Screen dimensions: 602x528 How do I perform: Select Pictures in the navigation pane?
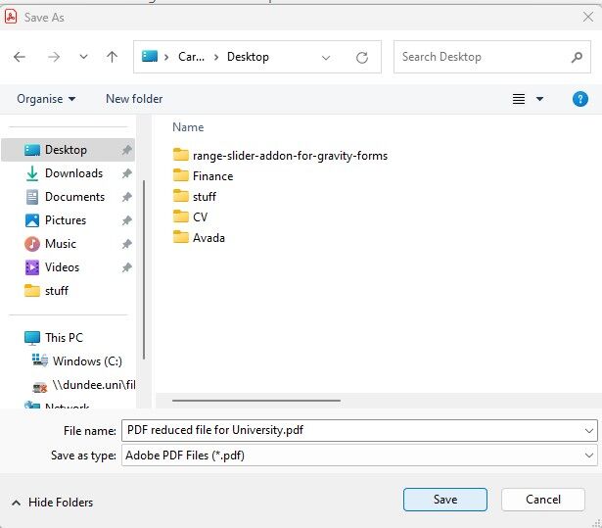pos(68,220)
